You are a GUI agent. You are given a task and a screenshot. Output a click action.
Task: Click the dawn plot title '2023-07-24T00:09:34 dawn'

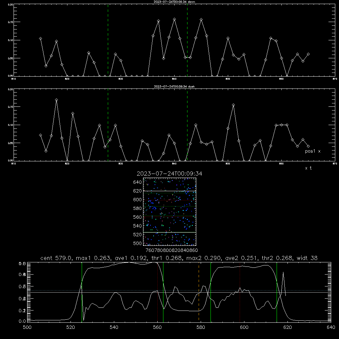click(x=174, y=2)
